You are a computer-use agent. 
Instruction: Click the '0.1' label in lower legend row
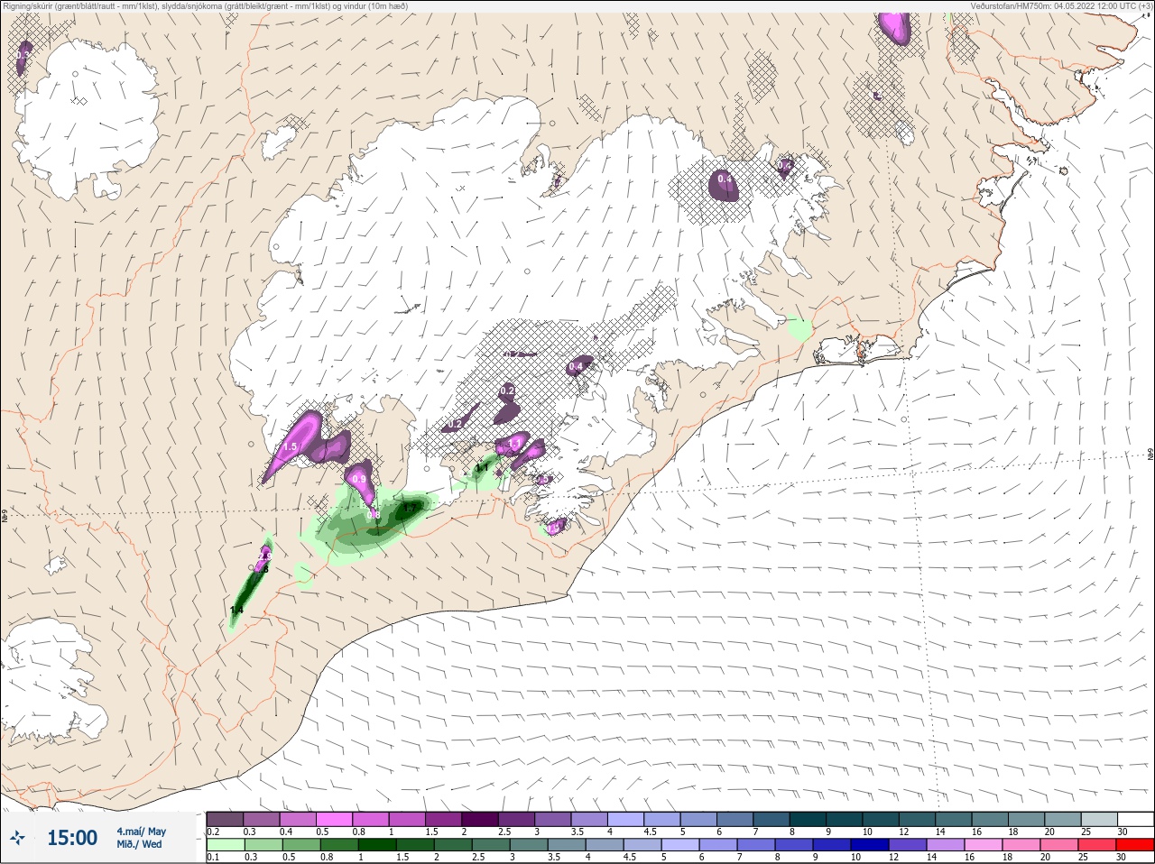tap(213, 857)
